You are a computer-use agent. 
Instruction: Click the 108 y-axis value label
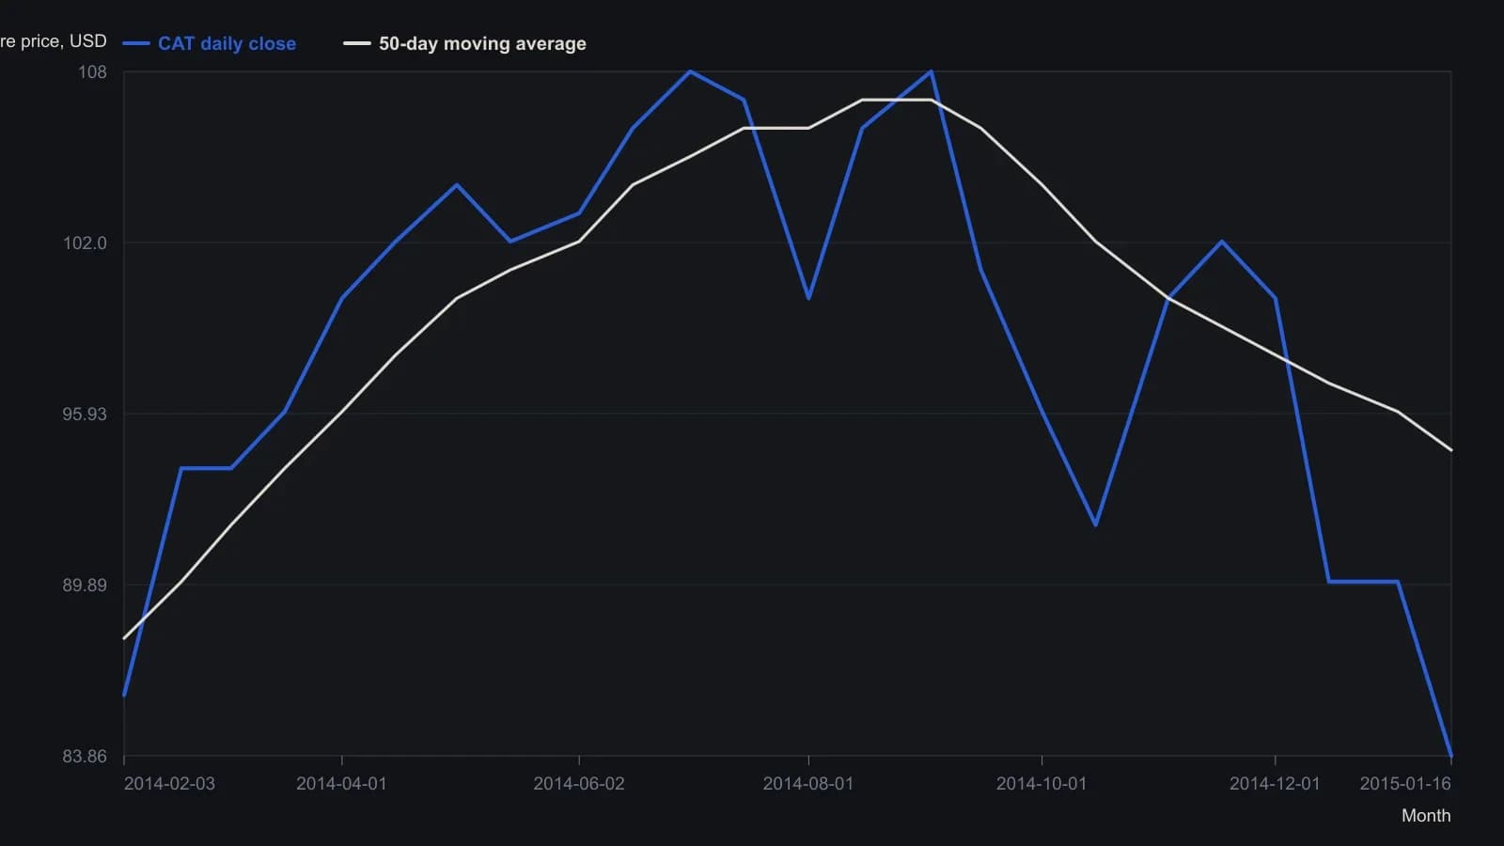click(x=92, y=71)
